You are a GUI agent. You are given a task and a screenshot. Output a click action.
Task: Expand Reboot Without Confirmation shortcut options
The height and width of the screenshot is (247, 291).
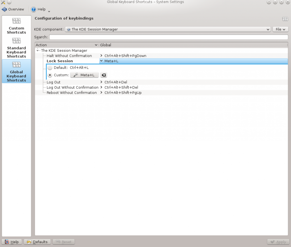pos(101,92)
